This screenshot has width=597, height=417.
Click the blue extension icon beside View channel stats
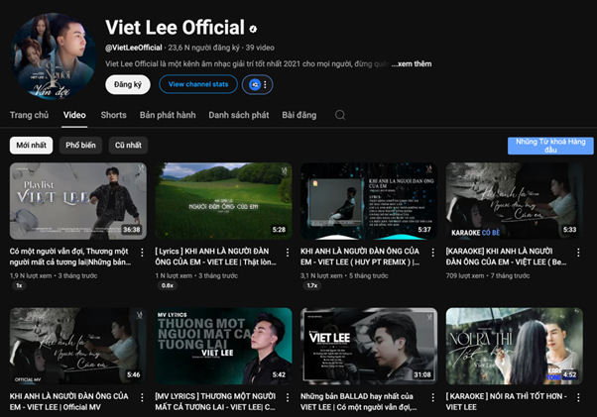255,84
